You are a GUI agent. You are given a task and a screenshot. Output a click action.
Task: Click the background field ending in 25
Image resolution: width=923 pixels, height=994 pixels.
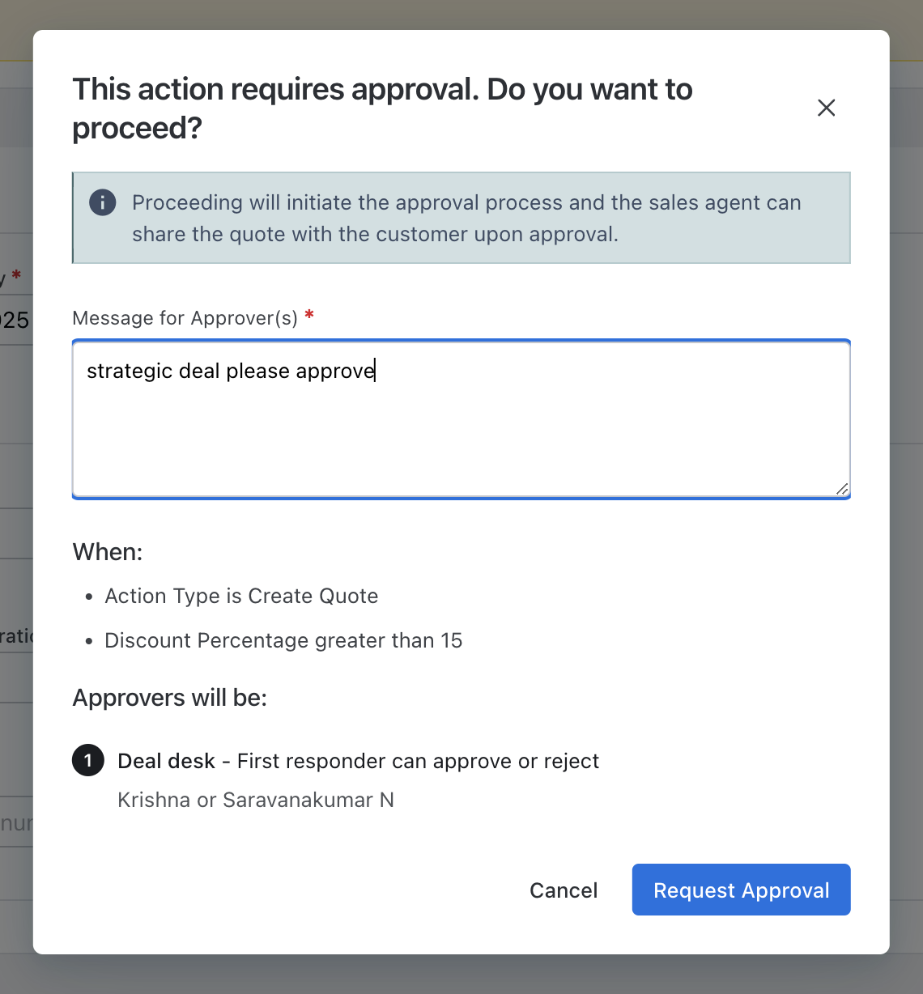click(x=15, y=321)
